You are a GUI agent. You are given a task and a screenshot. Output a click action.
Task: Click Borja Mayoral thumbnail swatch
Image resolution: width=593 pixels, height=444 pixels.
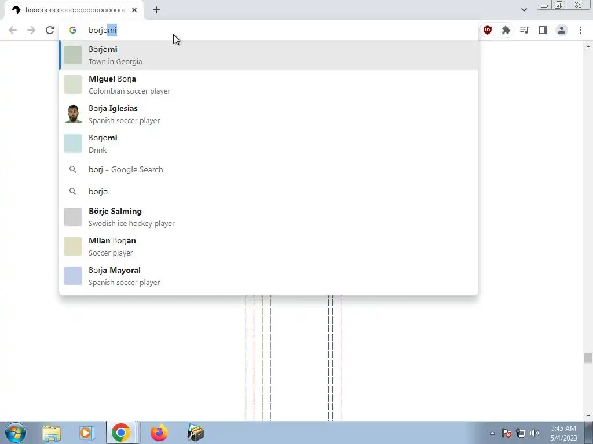click(73, 276)
